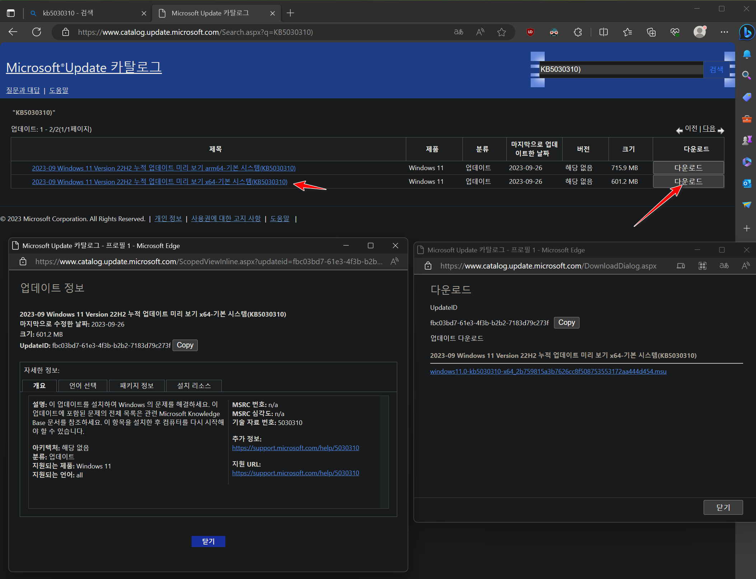The width and height of the screenshot is (756, 579).
Task: Open Extensions puzzle icon
Action: point(578,32)
